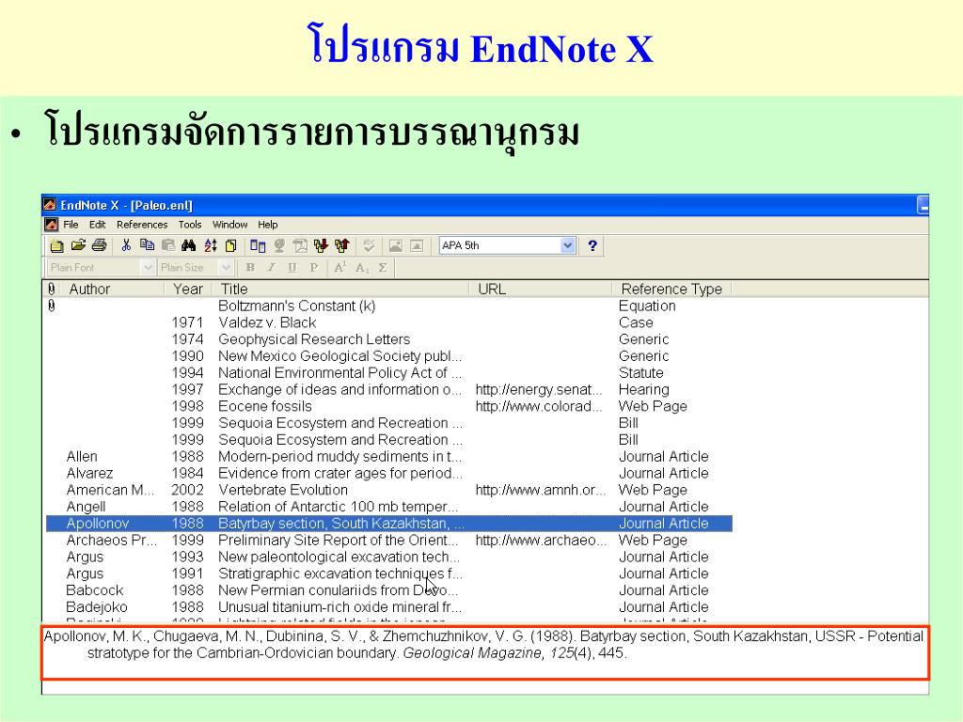The width and height of the screenshot is (963, 722).
Task: Select the highlighted Apollonov reference row
Action: pyautogui.click(x=389, y=523)
